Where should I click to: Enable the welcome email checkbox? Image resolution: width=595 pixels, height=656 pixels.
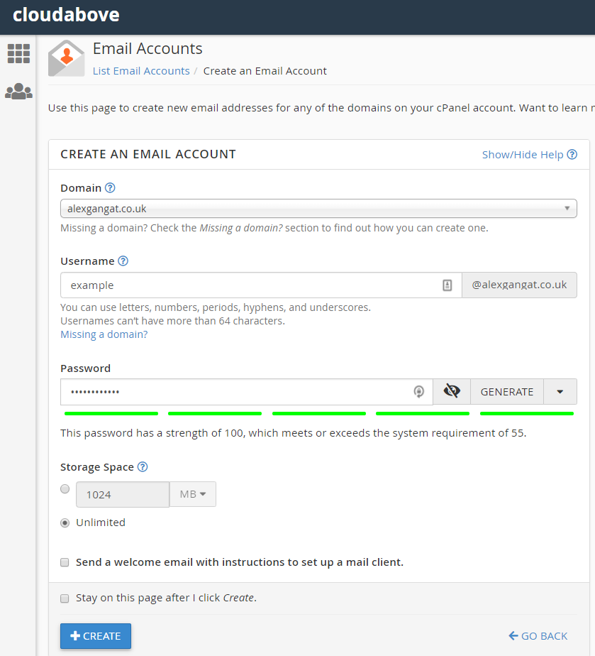tap(65, 562)
